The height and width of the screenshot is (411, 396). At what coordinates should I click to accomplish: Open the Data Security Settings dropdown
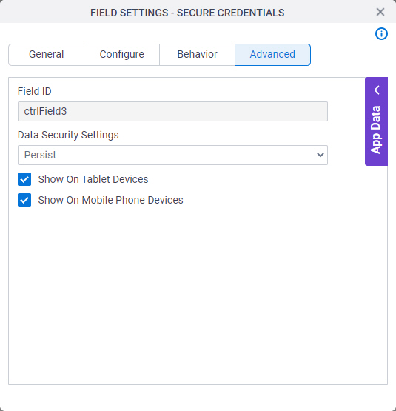(x=172, y=156)
